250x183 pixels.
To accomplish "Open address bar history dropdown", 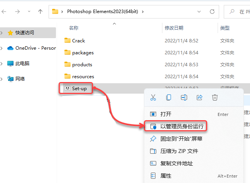I will point(199,12).
